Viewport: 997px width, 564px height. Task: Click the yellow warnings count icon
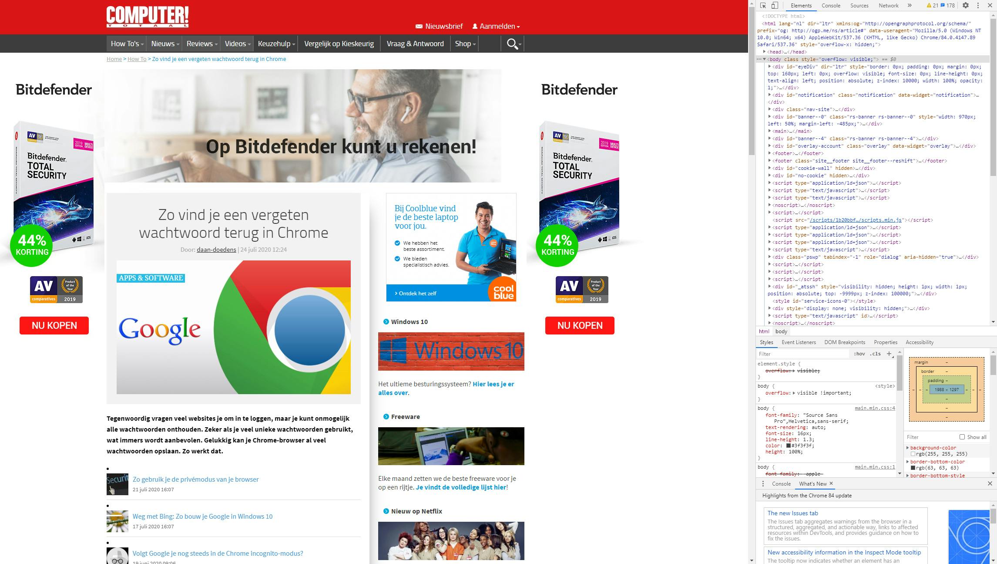coord(929,6)
